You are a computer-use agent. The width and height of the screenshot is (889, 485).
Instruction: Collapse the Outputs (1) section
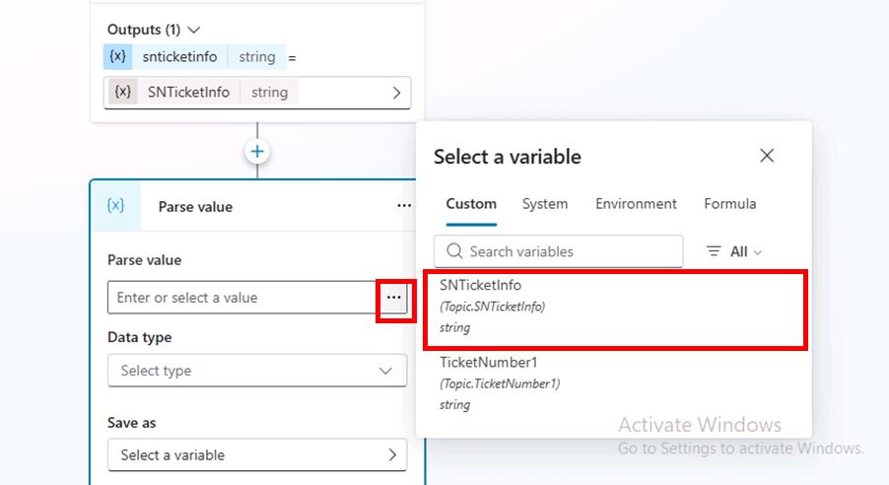click(193, 30)
